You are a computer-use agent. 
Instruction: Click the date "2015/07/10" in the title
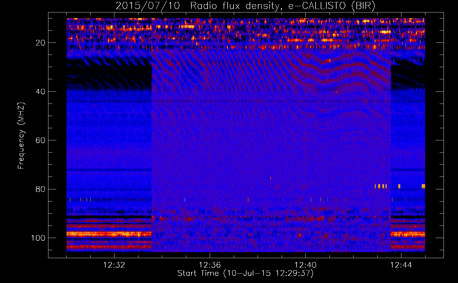[148, 6]
